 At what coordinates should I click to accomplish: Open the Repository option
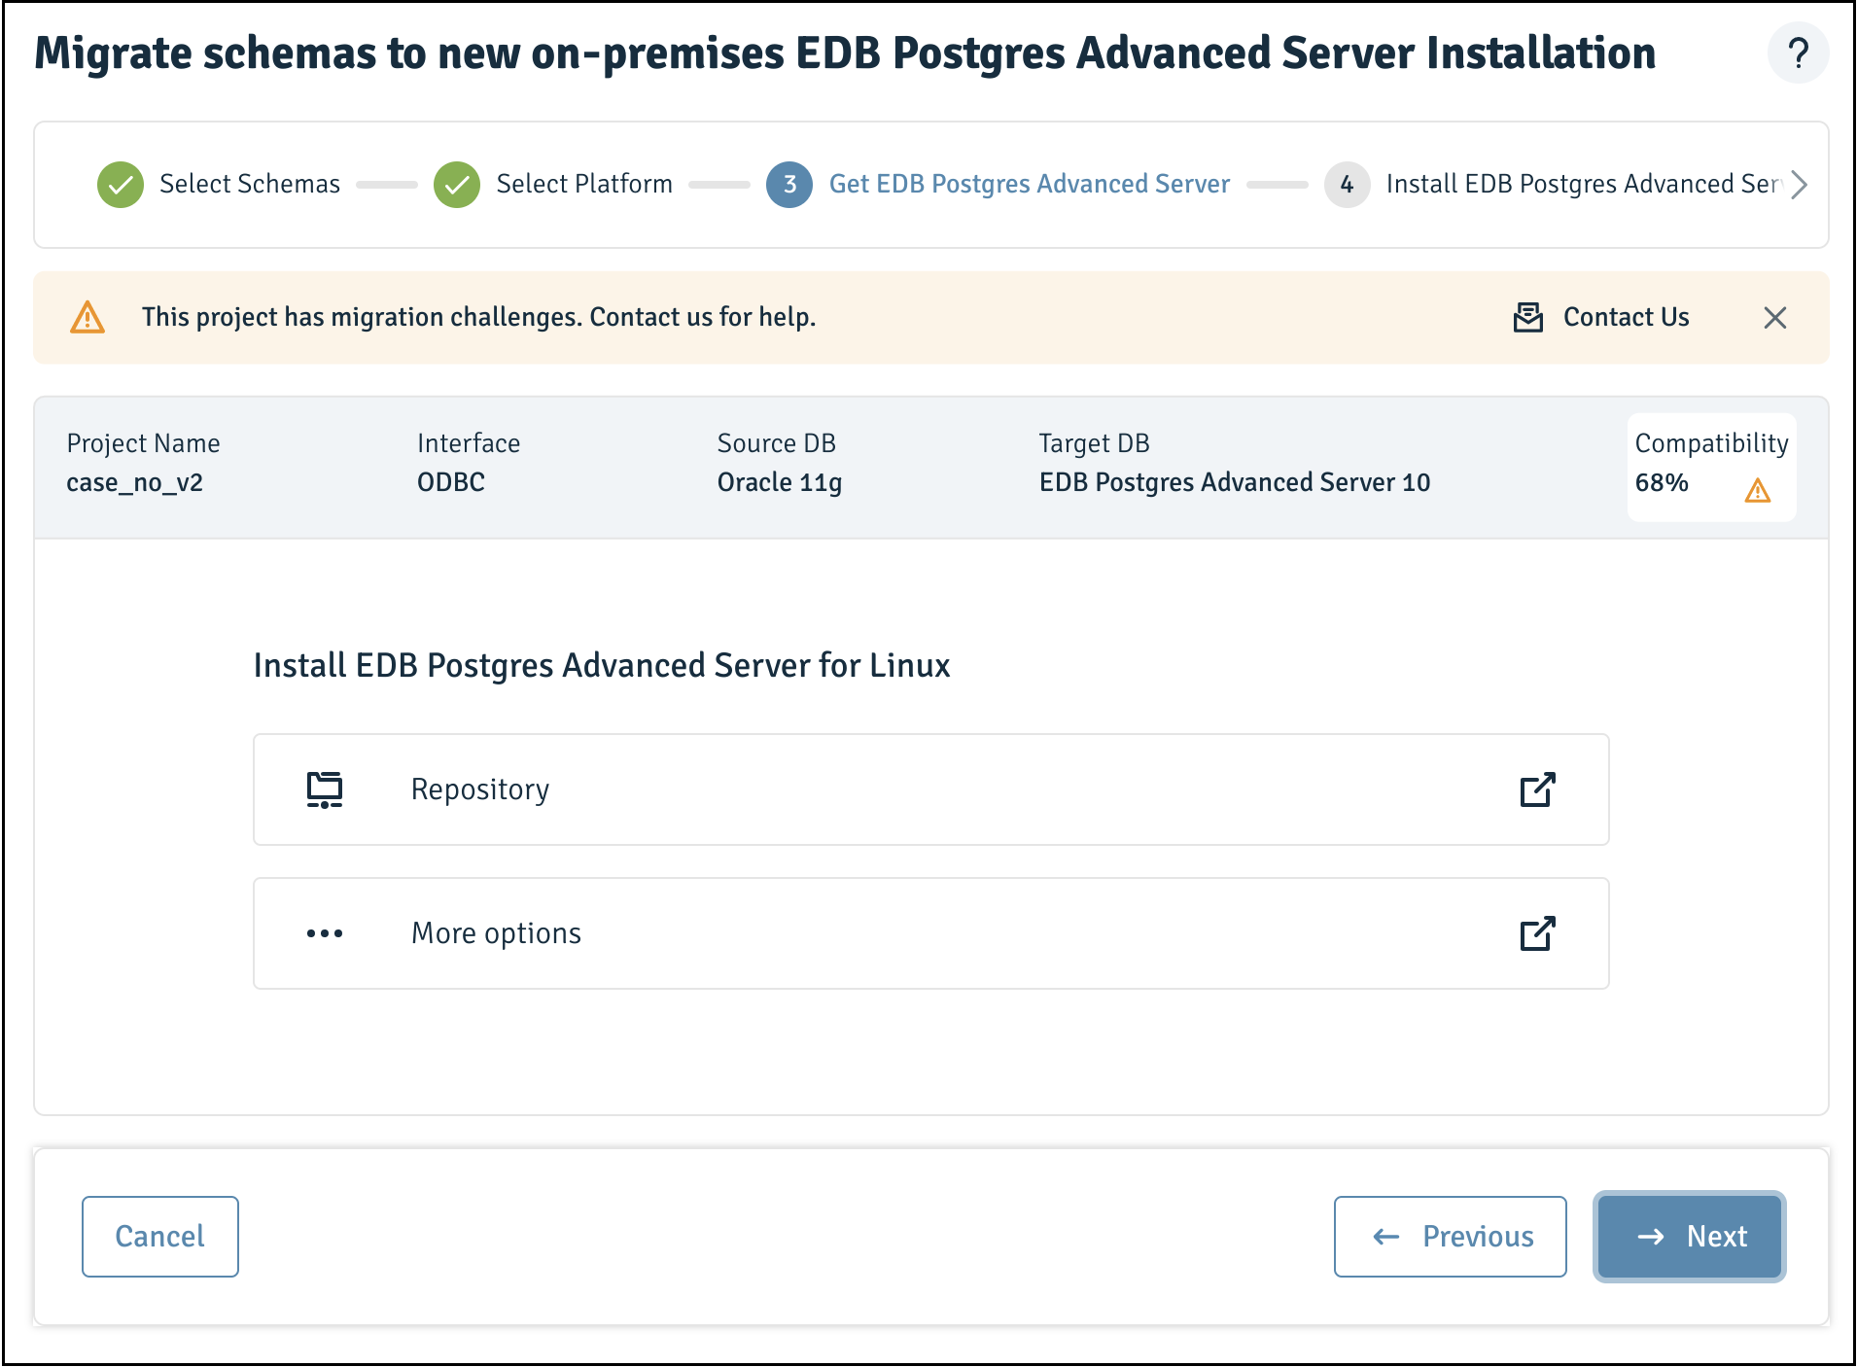(930, 789)
